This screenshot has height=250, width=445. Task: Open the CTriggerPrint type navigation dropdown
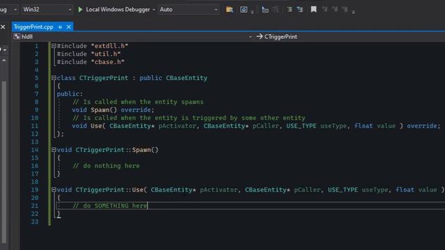pyautogui.click(x=350, y=37)
